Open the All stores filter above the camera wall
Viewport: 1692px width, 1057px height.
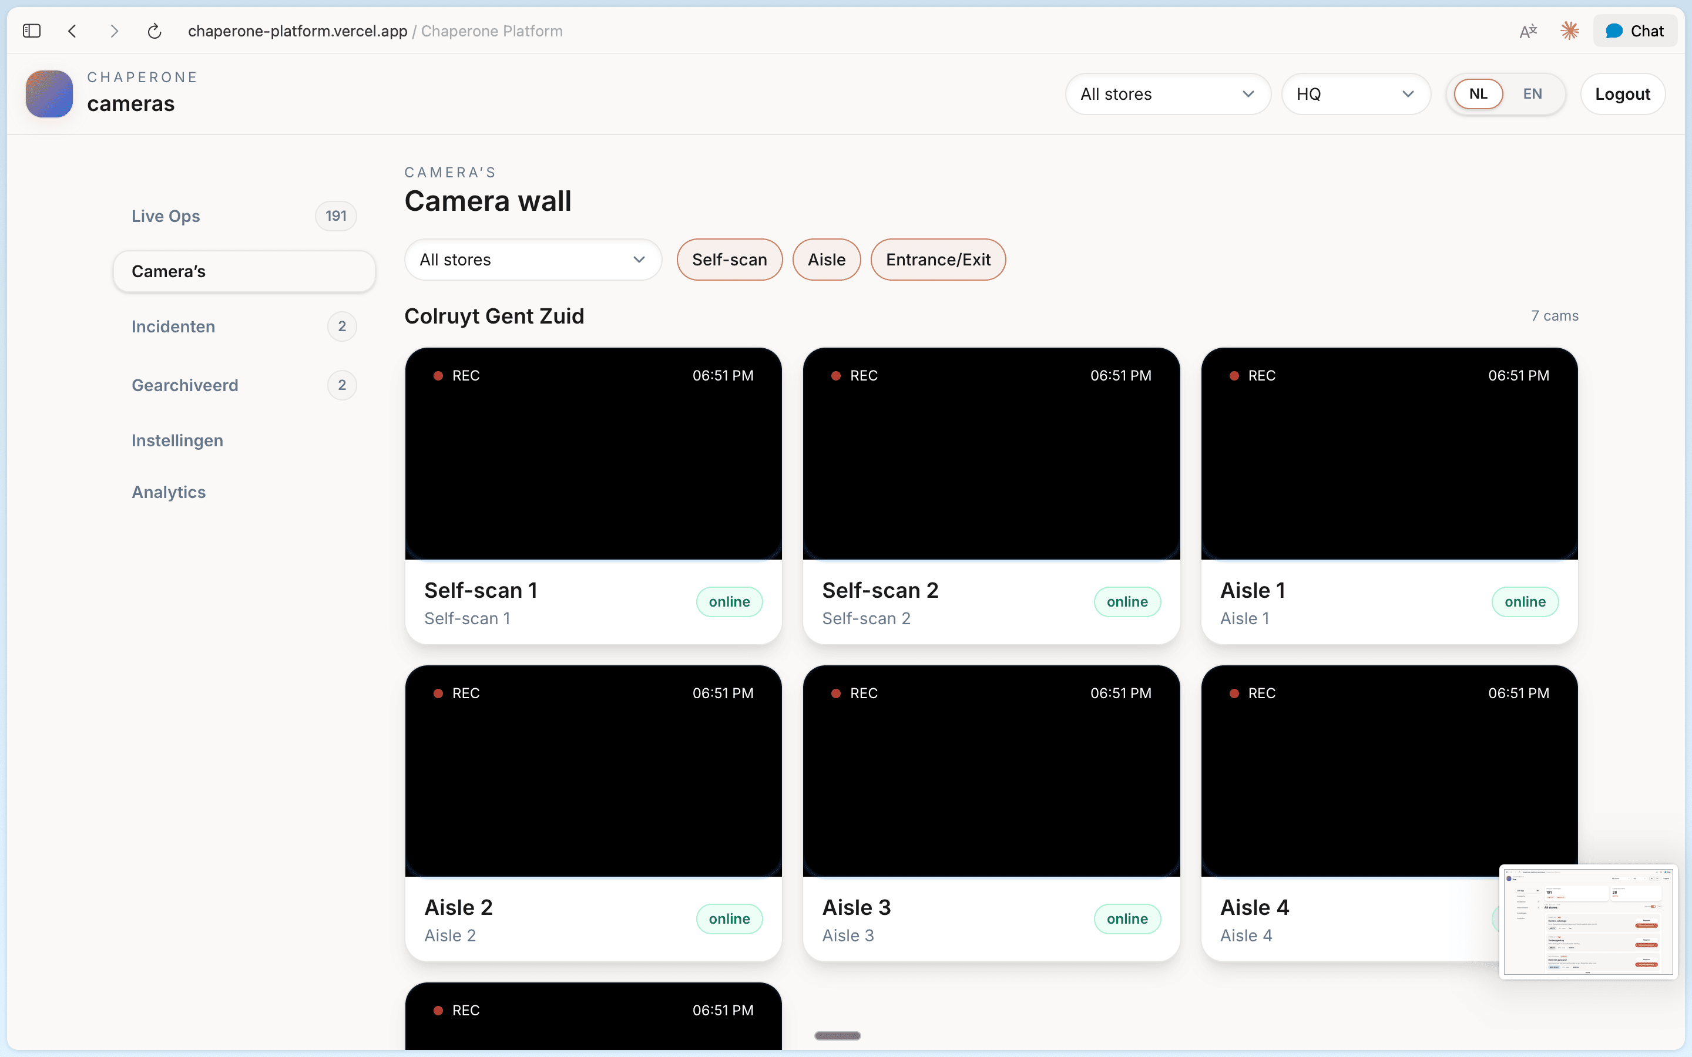pyautogui.click(x=533, y=260)
